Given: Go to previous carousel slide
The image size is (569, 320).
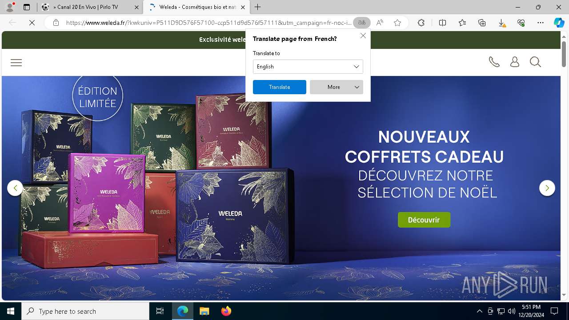Looking at the screenshot, I should click(x=15, y=188).
